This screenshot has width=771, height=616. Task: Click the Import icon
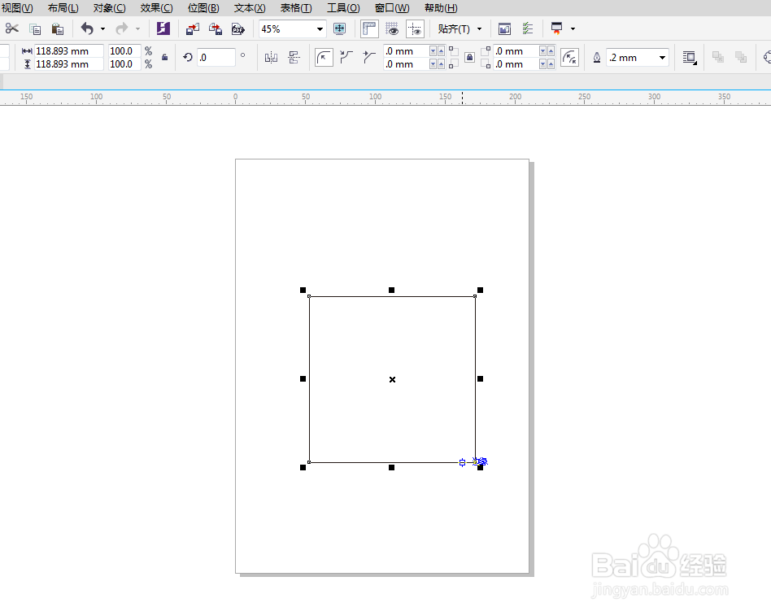192,29
